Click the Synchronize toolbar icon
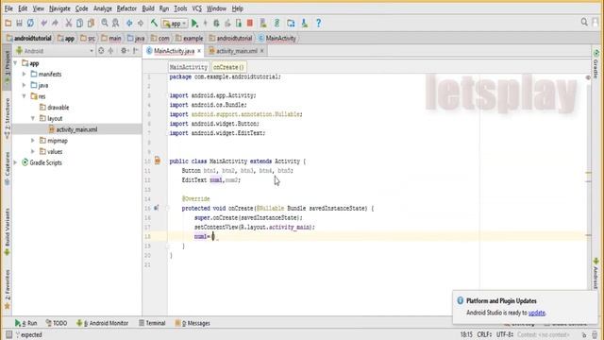Viewport: 604px width, 340px height. (30, 23)
